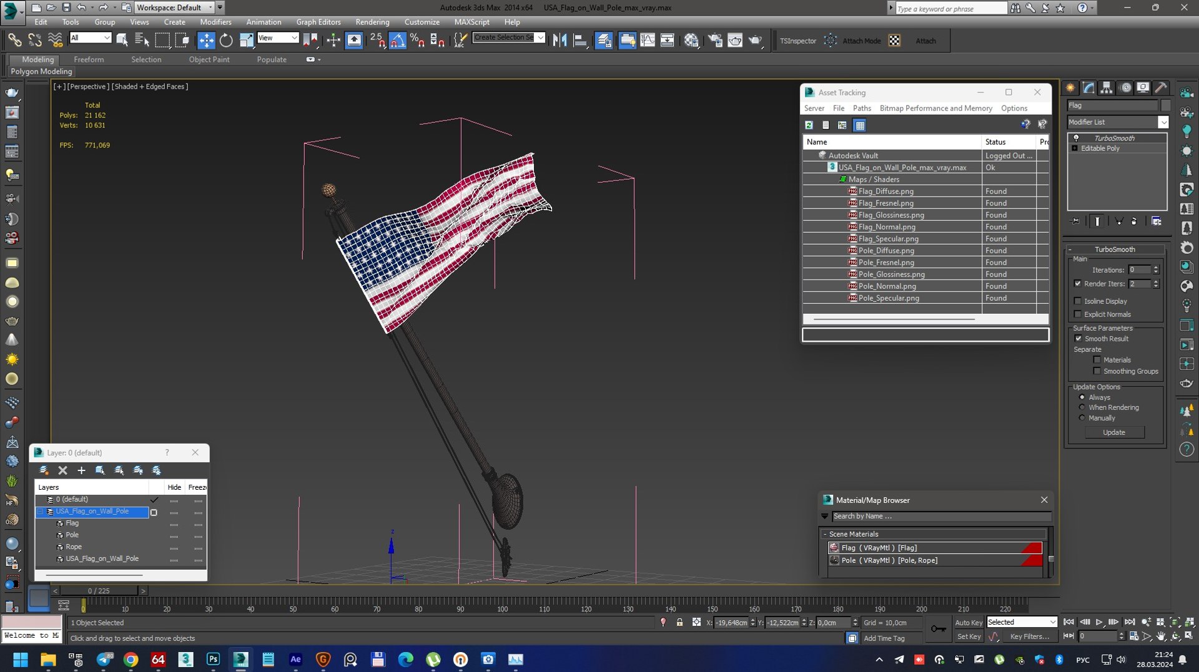Click the Key Mode toggle icon
Viewport: 1199px width, 672px height.
[x=1068, y=636]
